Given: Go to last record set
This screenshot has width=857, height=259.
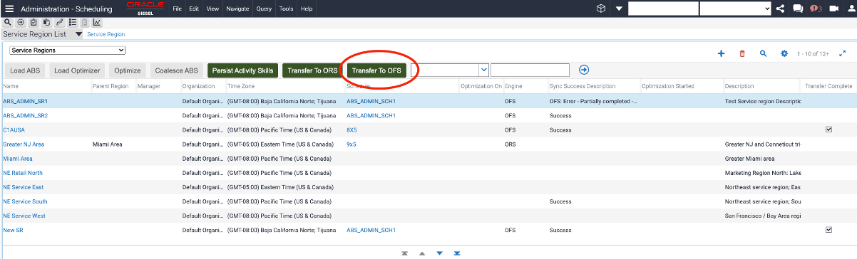Looking at the screenshot, I should click(457, 253).
